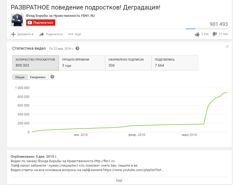Click the 800 000 axis value
The image size is (233, 185).
pyautogui.click(x=23, y=97)
